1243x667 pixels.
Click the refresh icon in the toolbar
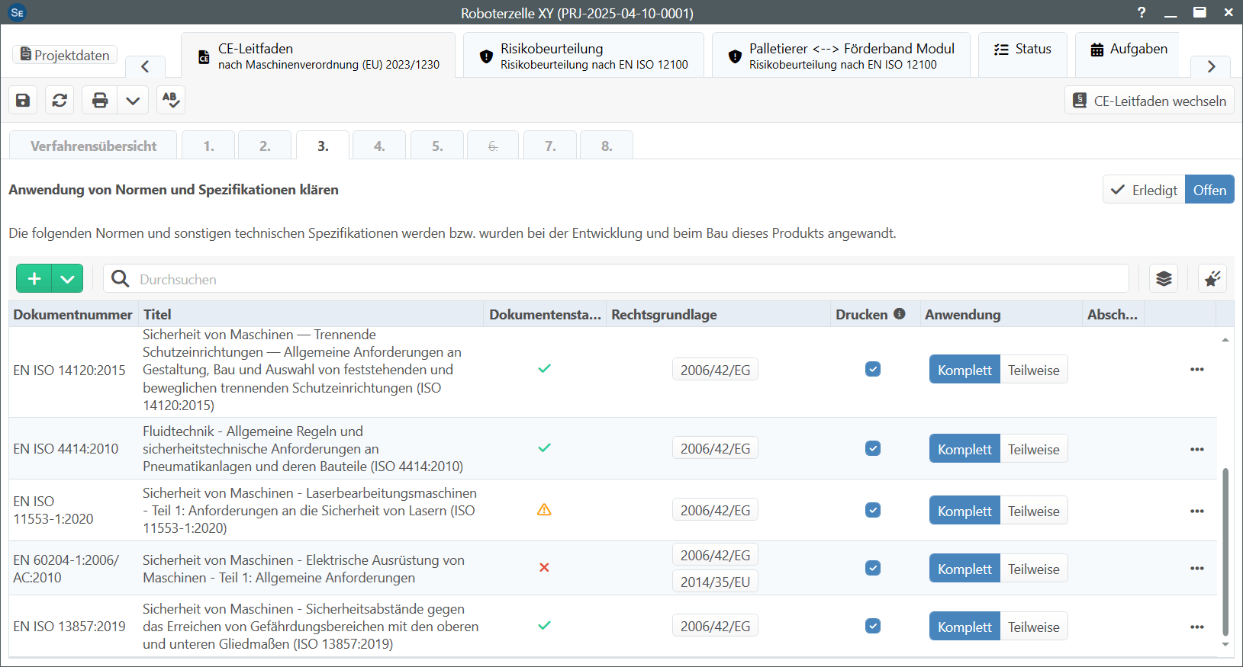click(x=60, y=100)
